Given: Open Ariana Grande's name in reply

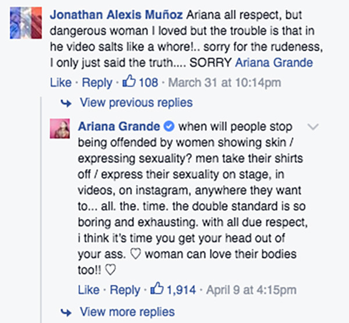Looking at the screenshot, I should (x=119, y=126).
